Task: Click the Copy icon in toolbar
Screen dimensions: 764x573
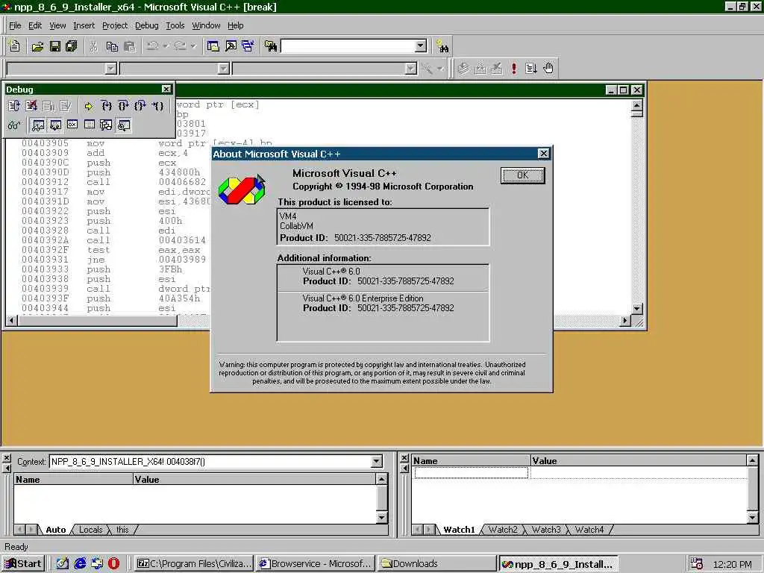Action: pos(112,46)
